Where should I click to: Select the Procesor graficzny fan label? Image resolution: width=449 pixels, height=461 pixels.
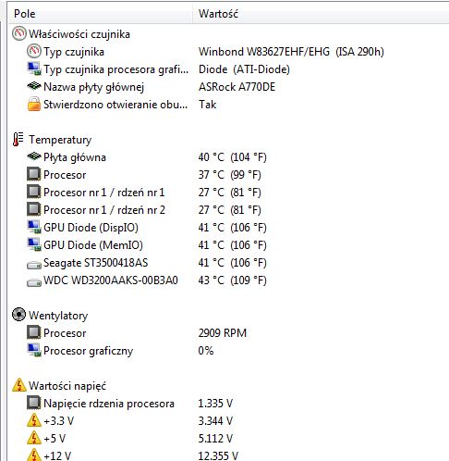point(88,351)
